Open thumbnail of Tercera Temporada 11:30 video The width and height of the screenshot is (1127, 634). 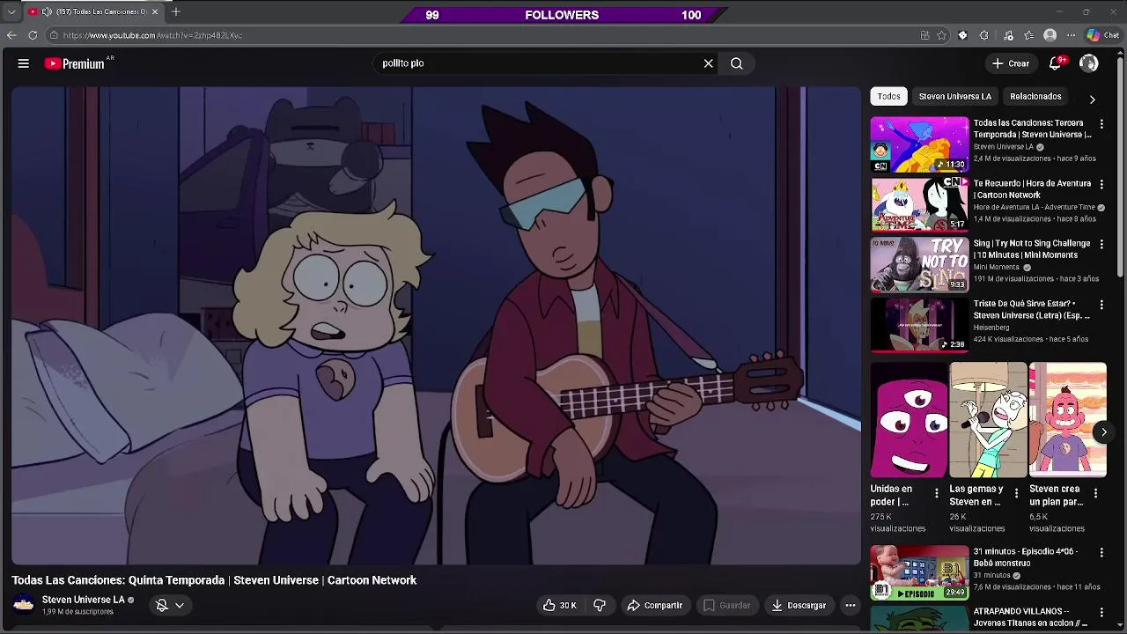(x=919, y=144)
